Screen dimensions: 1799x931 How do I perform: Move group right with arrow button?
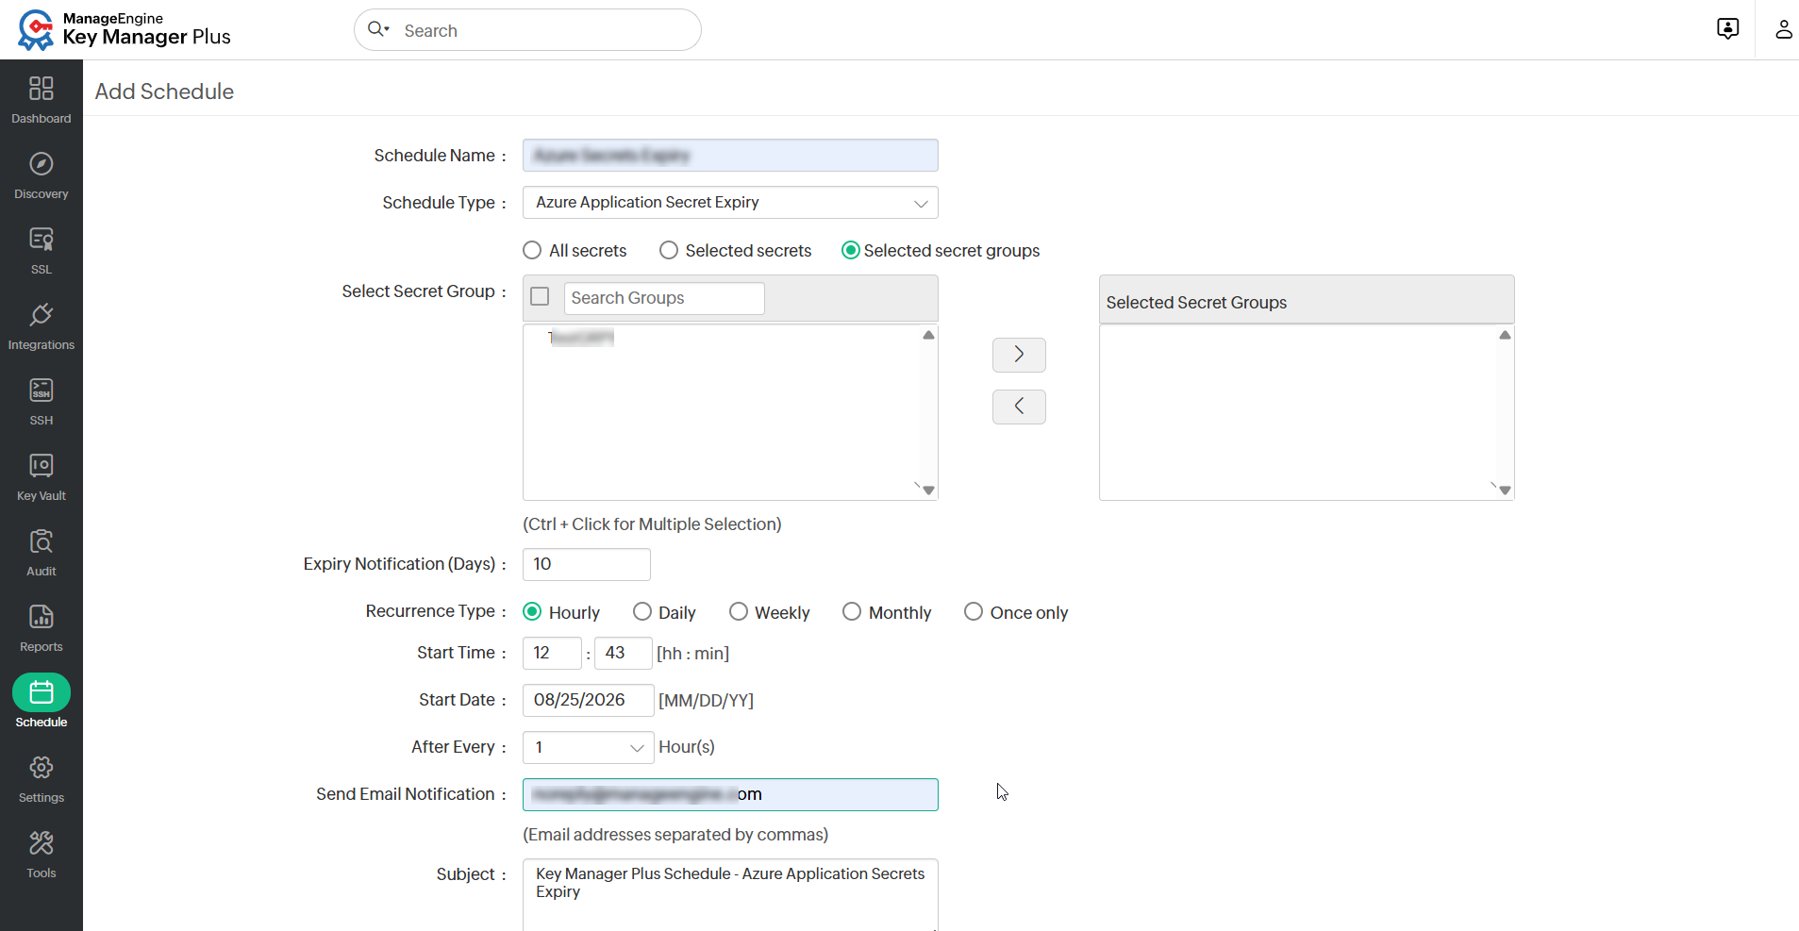pyautogui.click(x=1019, y=355)
